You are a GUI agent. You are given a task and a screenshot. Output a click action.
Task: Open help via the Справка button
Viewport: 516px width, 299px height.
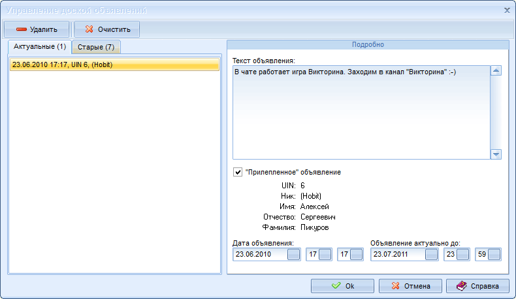478,286
